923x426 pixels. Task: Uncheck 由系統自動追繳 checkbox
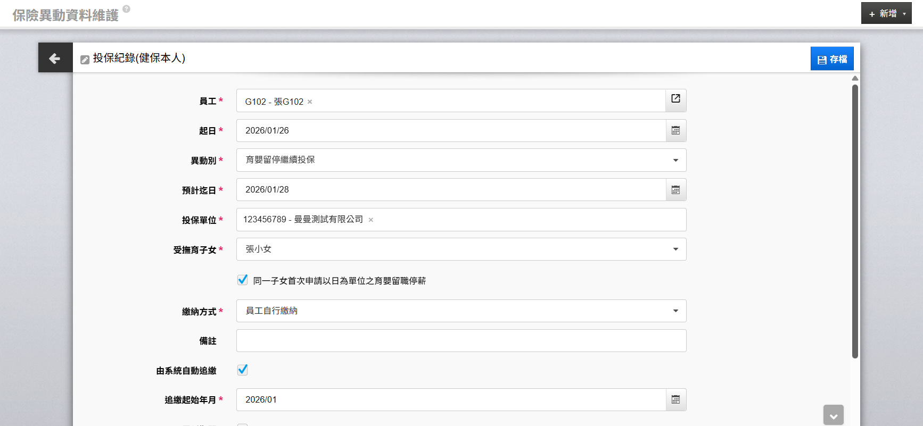pos(243,370)
